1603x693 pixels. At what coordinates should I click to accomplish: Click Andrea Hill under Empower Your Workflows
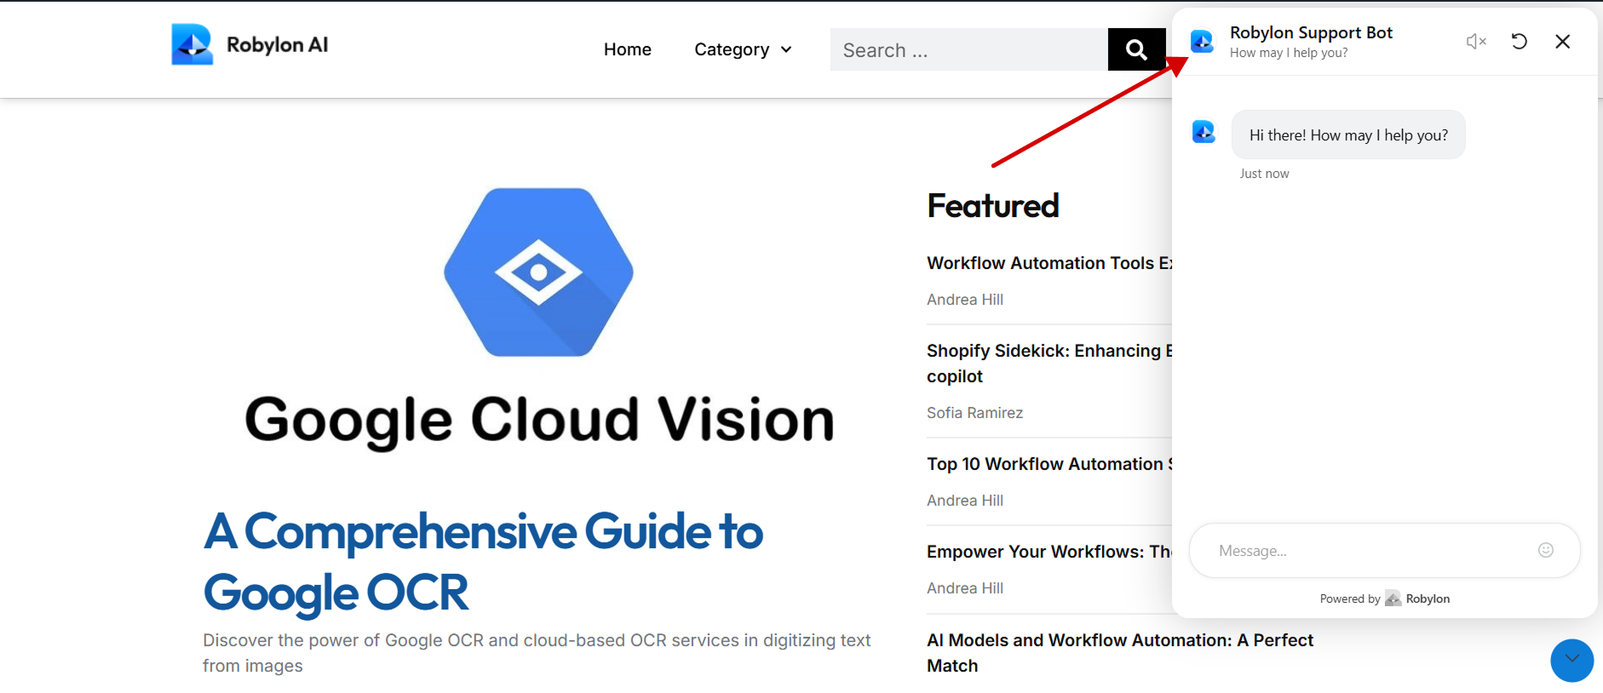pos(965,588)
